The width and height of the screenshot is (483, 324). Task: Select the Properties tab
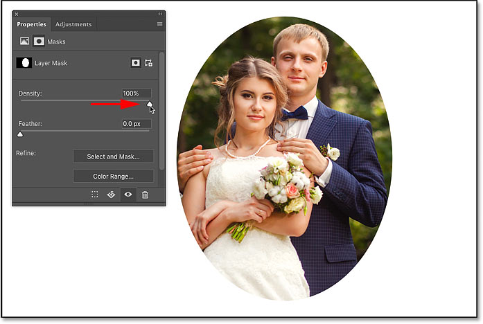32,24
